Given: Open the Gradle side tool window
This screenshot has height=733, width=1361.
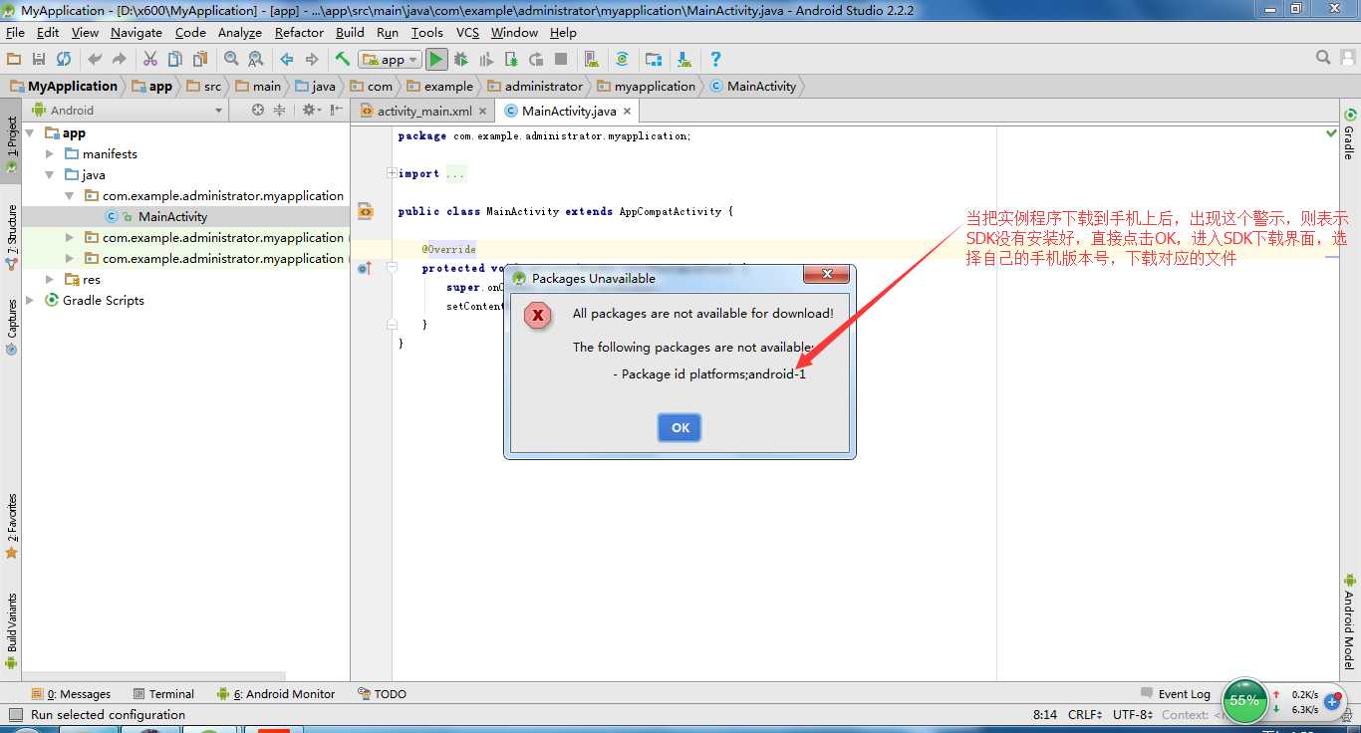Looking at the screenshot, I should [1349, 133].
